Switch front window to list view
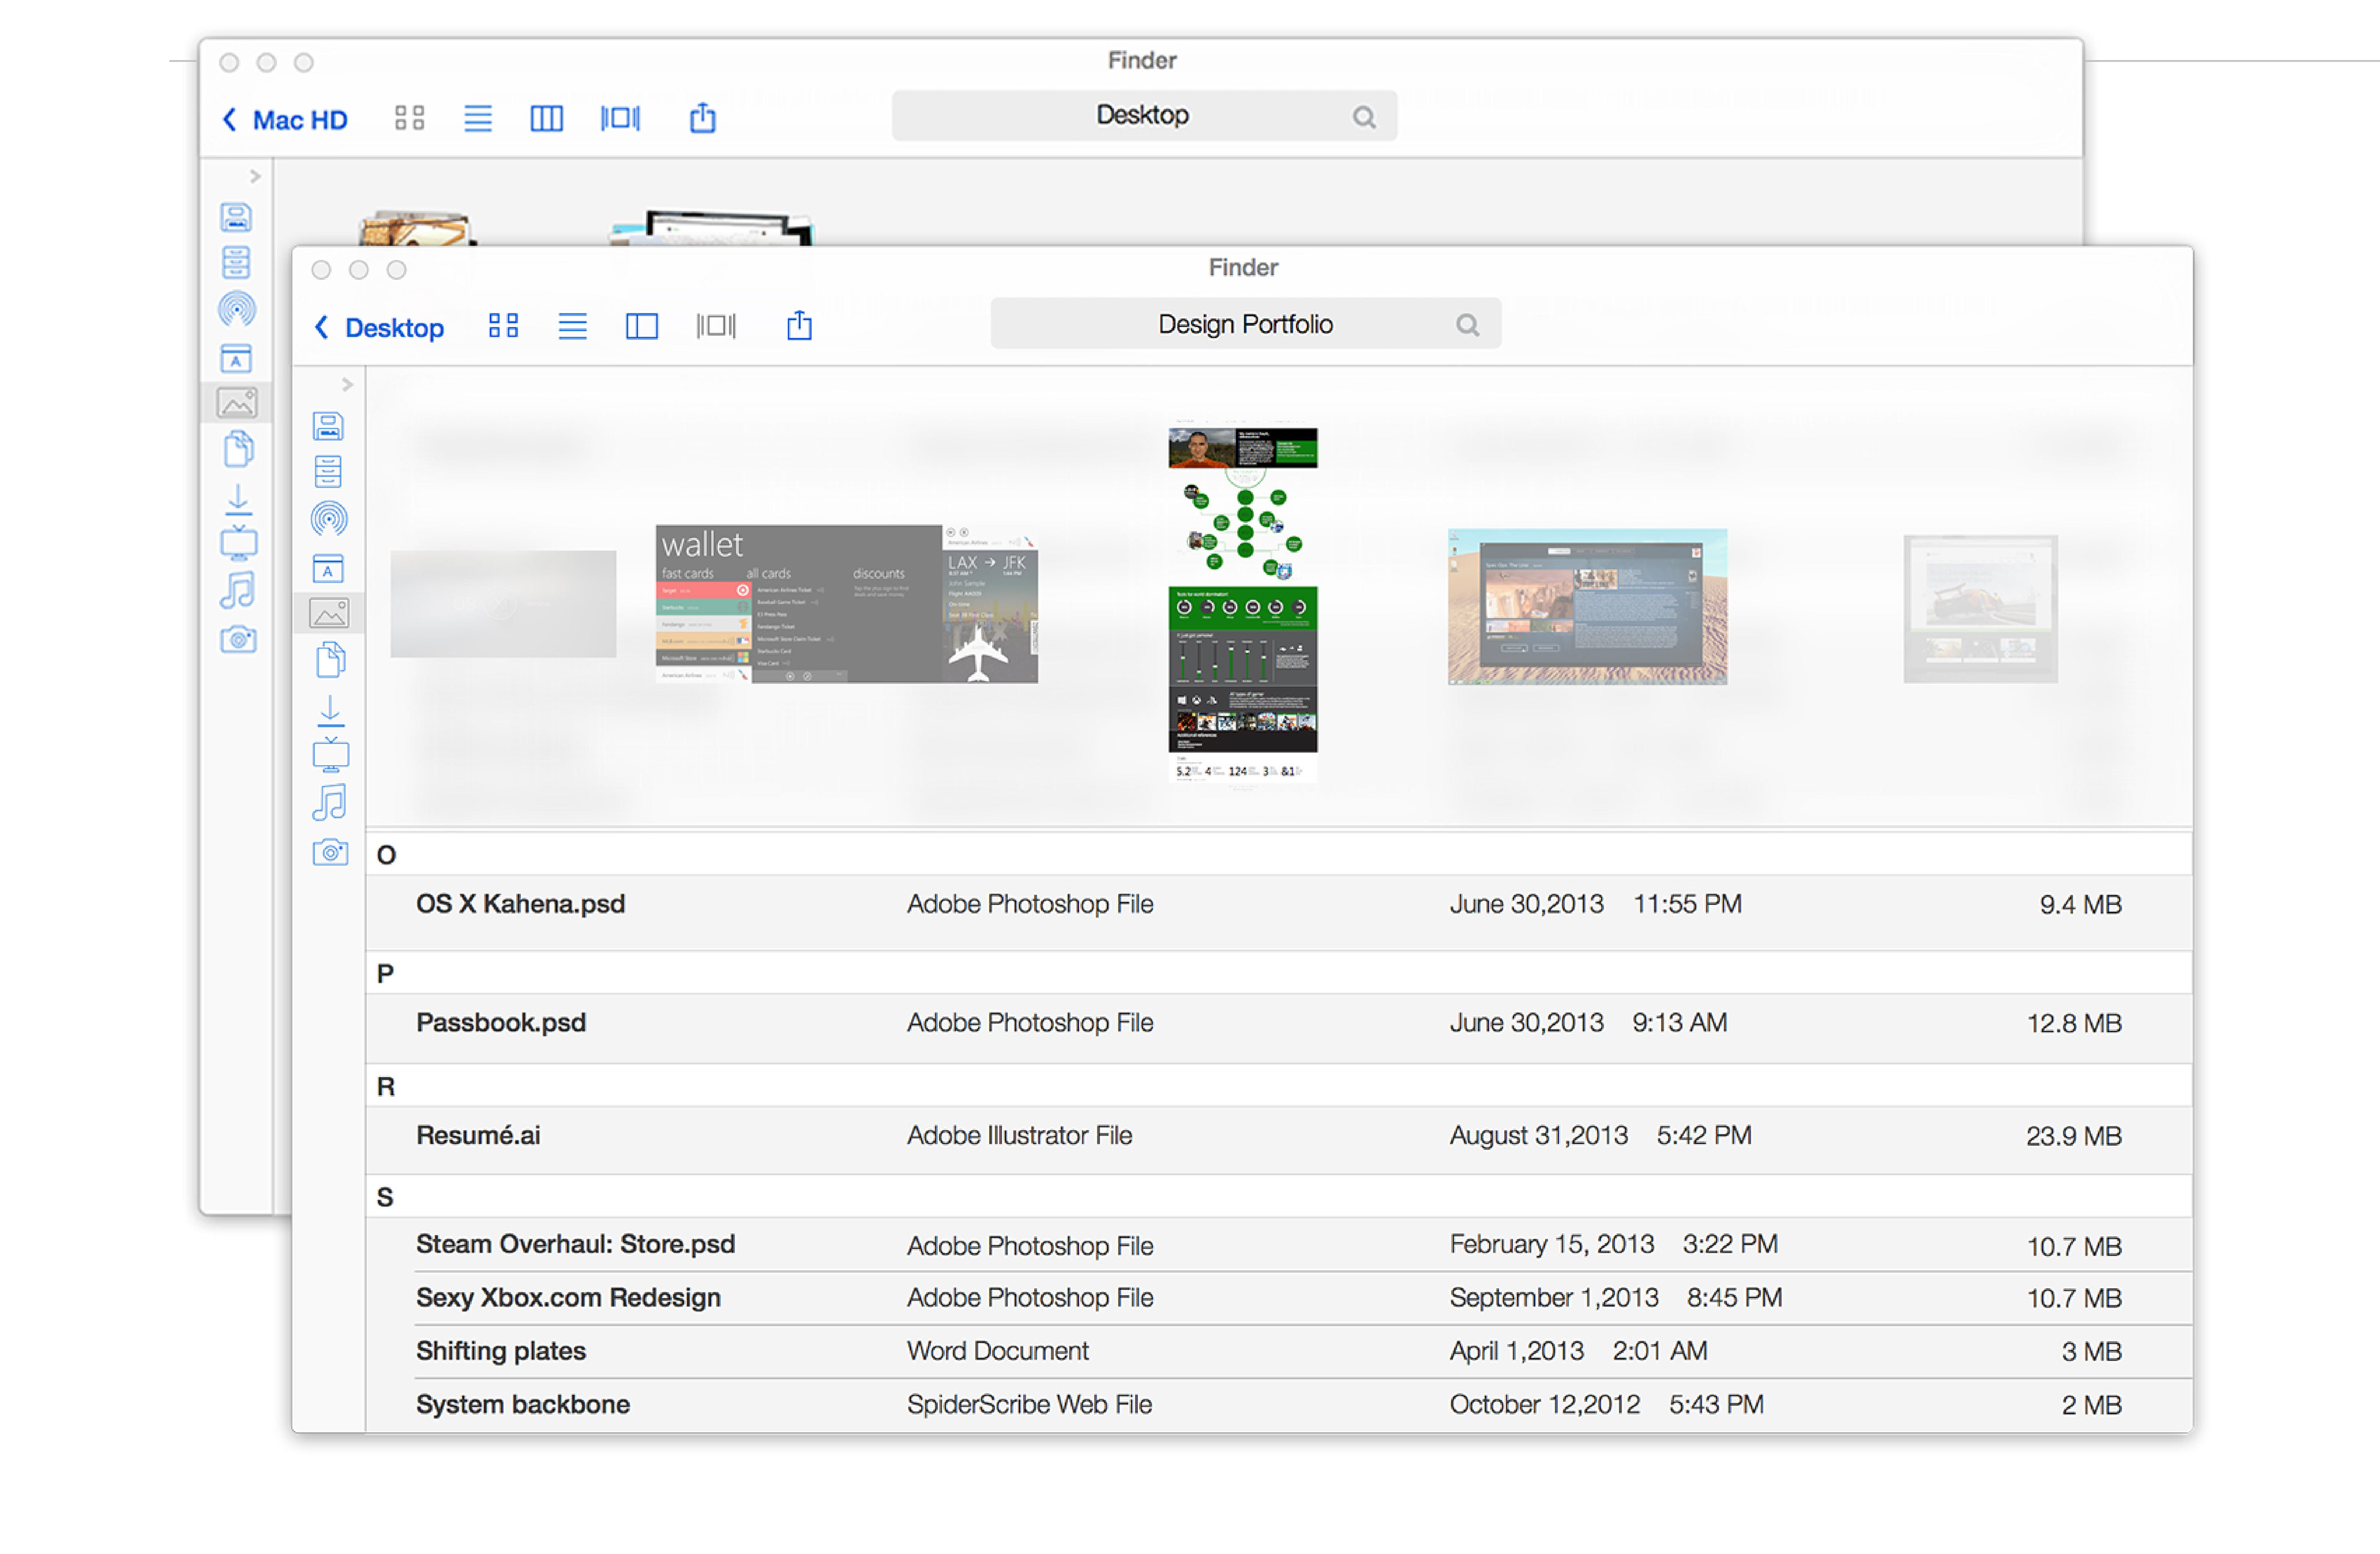2380x1554 pixels. click(572, 326)
